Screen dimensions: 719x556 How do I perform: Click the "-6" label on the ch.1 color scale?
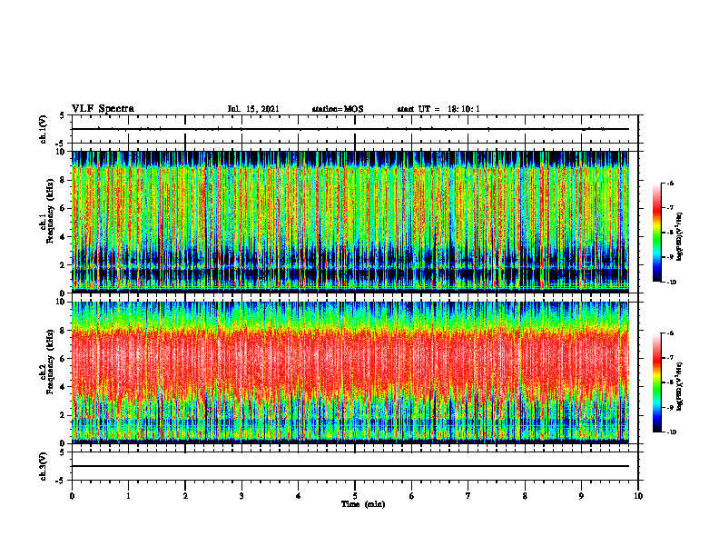[670, 183]
